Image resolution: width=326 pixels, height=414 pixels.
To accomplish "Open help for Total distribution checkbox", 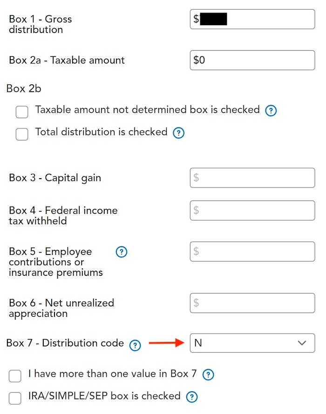I will coord(179,133).
